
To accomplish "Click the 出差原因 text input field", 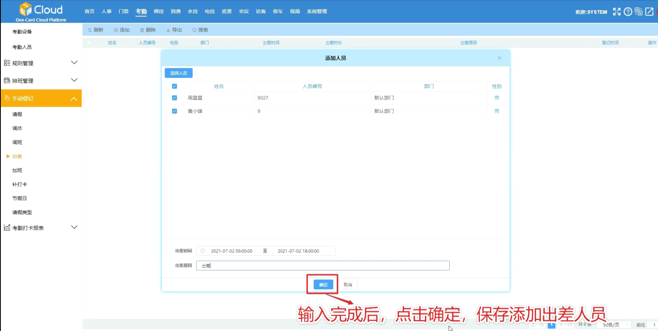I will point(323,266).
